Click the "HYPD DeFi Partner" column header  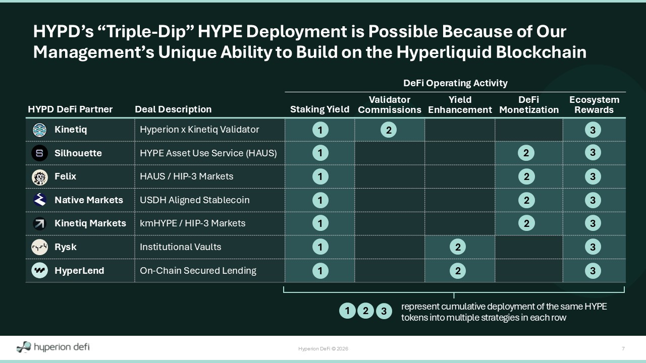pyautogui.click(x=70, y=109)
